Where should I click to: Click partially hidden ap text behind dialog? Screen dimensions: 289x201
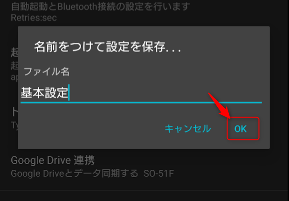pos(14,77)
